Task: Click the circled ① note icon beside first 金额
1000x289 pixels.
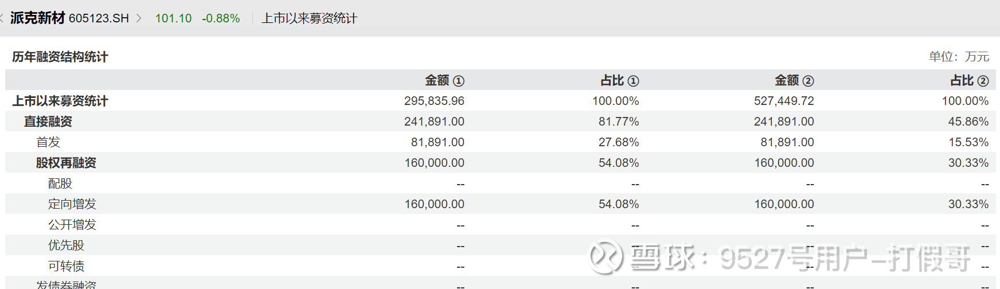Action: (459, 81)
